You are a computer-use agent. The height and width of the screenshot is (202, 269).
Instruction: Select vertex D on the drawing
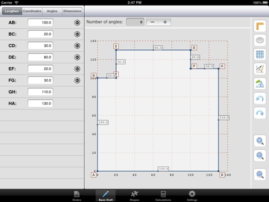click(116, 47)
